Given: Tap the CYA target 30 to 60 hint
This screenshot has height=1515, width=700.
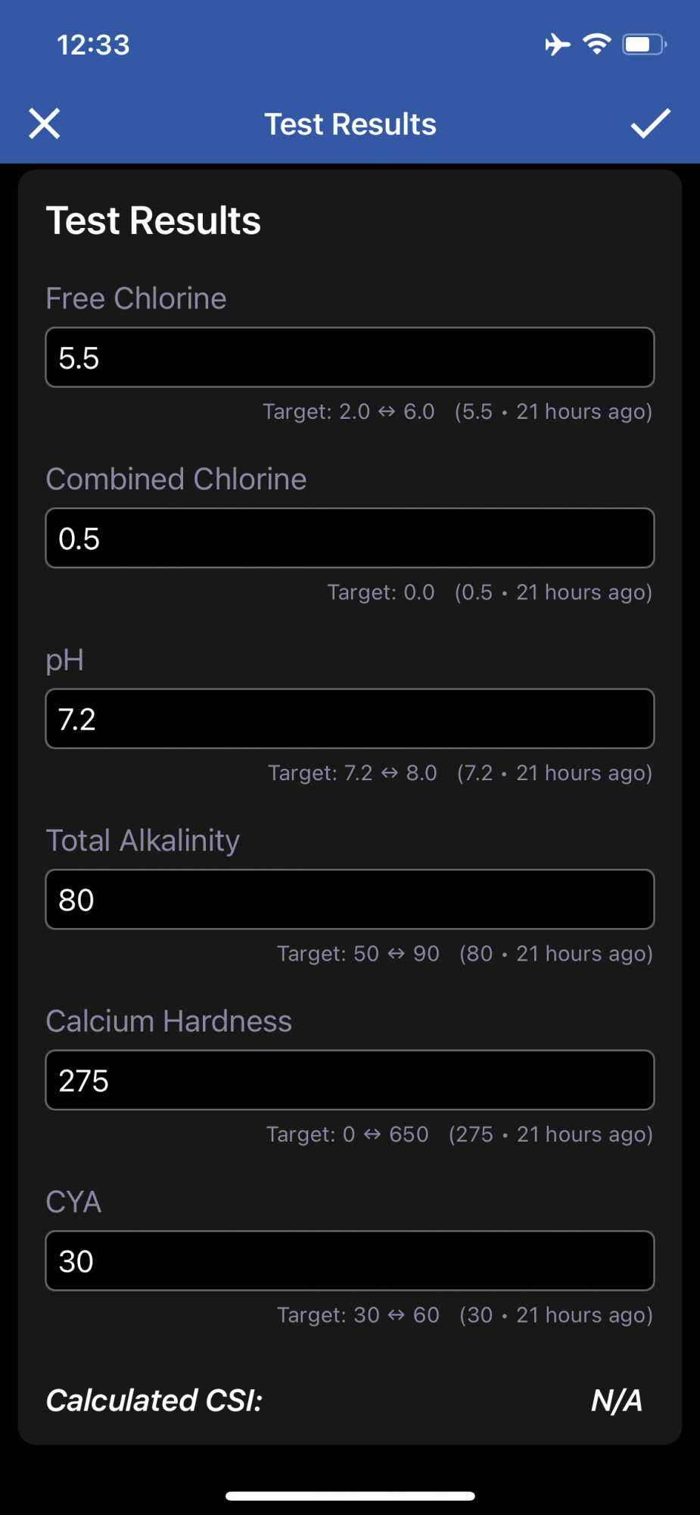Looking at the screenshot, I should [x=358, y=1315].
